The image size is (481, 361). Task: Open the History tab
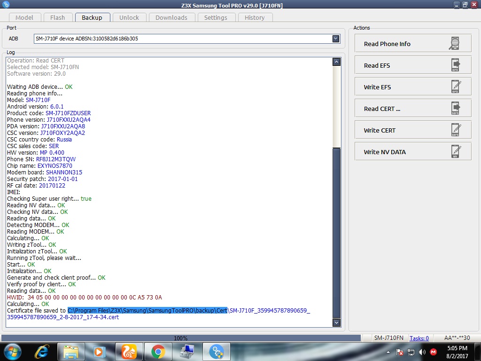tap(255, 17)
